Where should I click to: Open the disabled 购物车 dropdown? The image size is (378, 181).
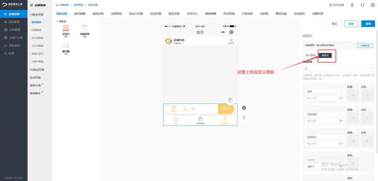coord(325,160)
